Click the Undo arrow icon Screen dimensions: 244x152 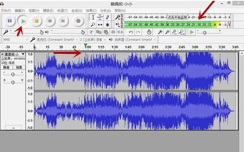tap(131, 32)
